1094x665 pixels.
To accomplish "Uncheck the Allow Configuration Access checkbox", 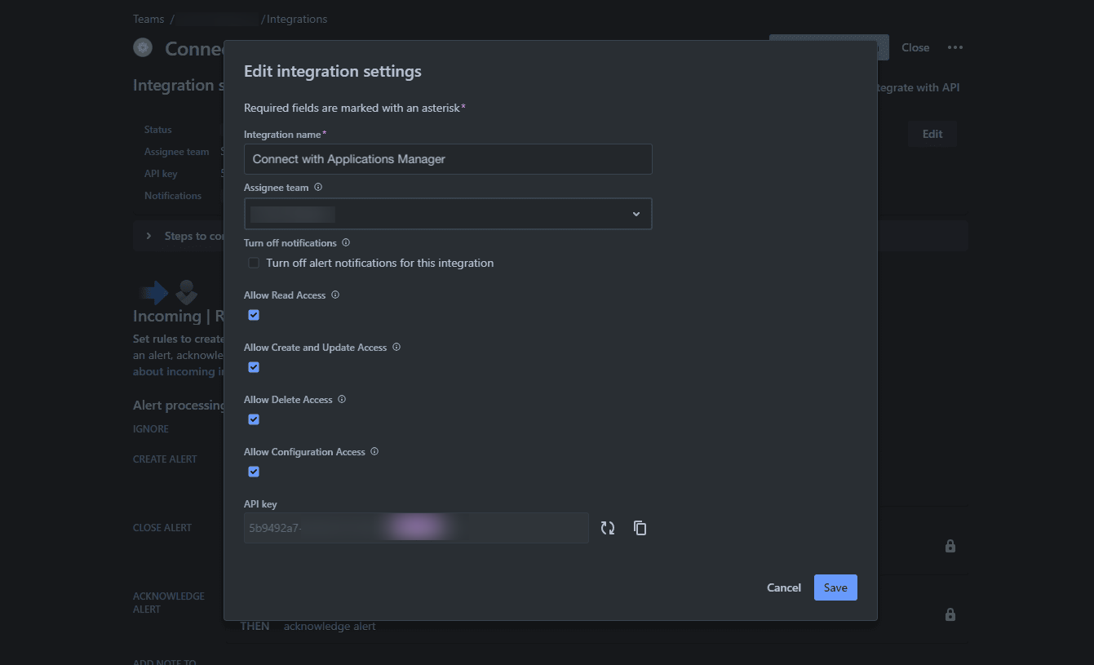I will [x=254, y=472].
